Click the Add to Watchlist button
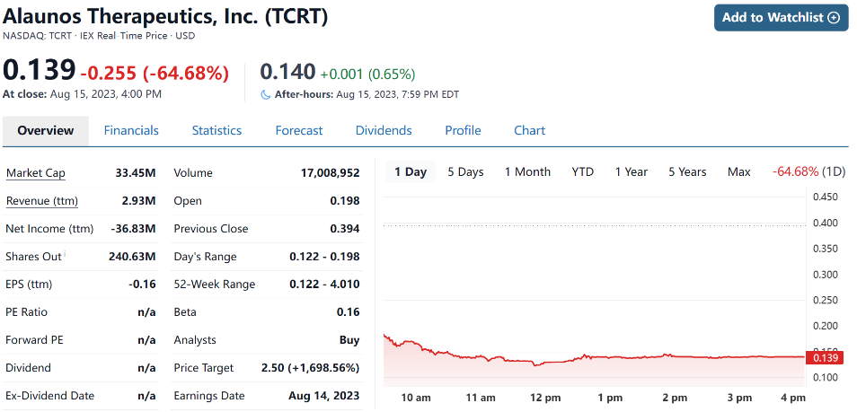 coord(781,18)
